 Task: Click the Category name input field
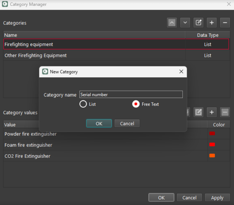(x=131, y=95)
